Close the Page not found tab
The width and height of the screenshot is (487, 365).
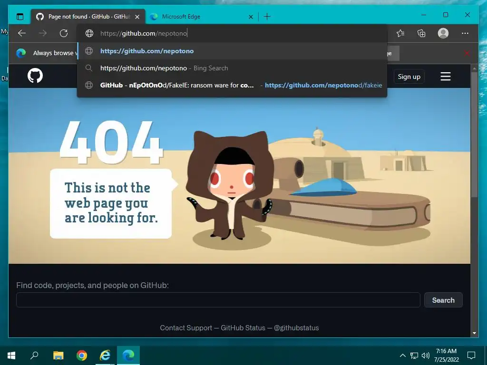(x=137, y=17)
